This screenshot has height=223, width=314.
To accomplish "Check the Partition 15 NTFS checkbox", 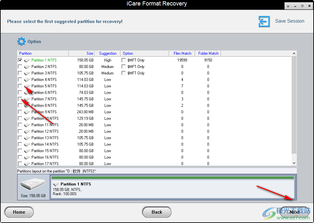I will click(x=20, y=151).
